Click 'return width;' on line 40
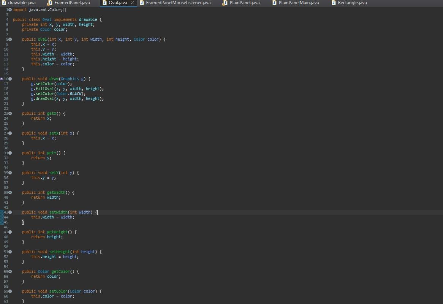The image size is (443, 304). (46, 198)
